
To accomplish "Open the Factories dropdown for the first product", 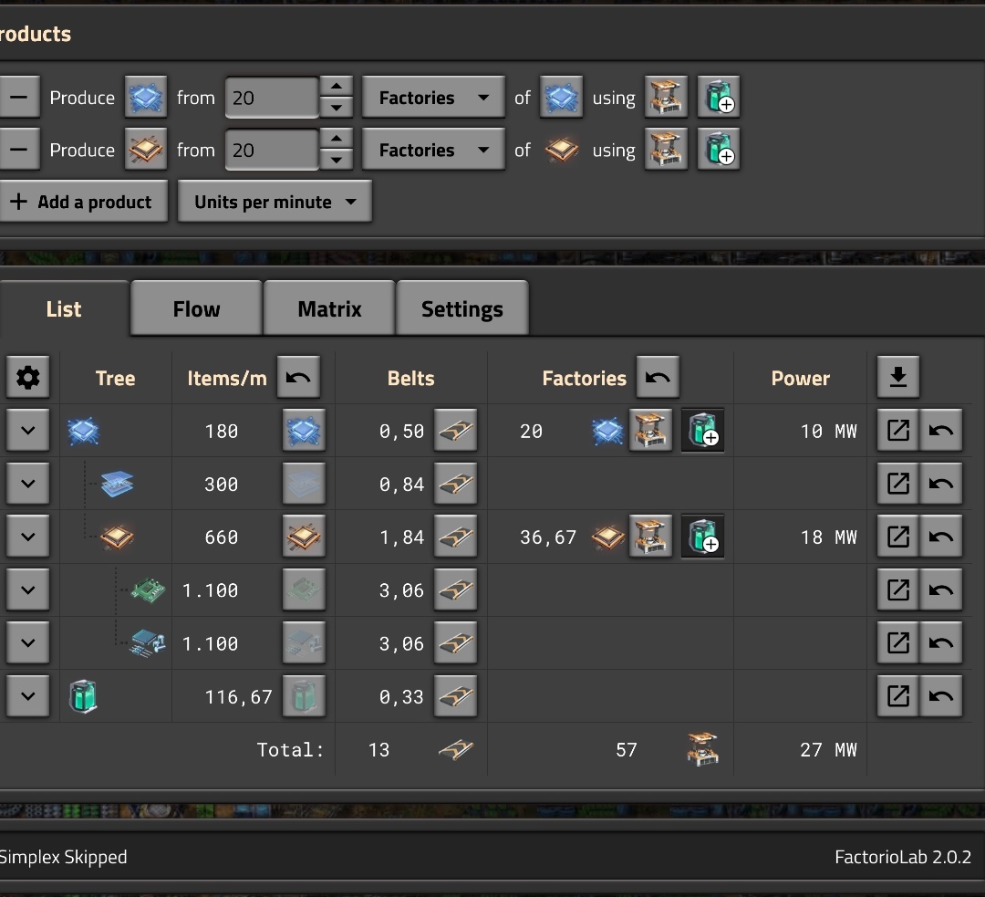I will tap(432, 98).
